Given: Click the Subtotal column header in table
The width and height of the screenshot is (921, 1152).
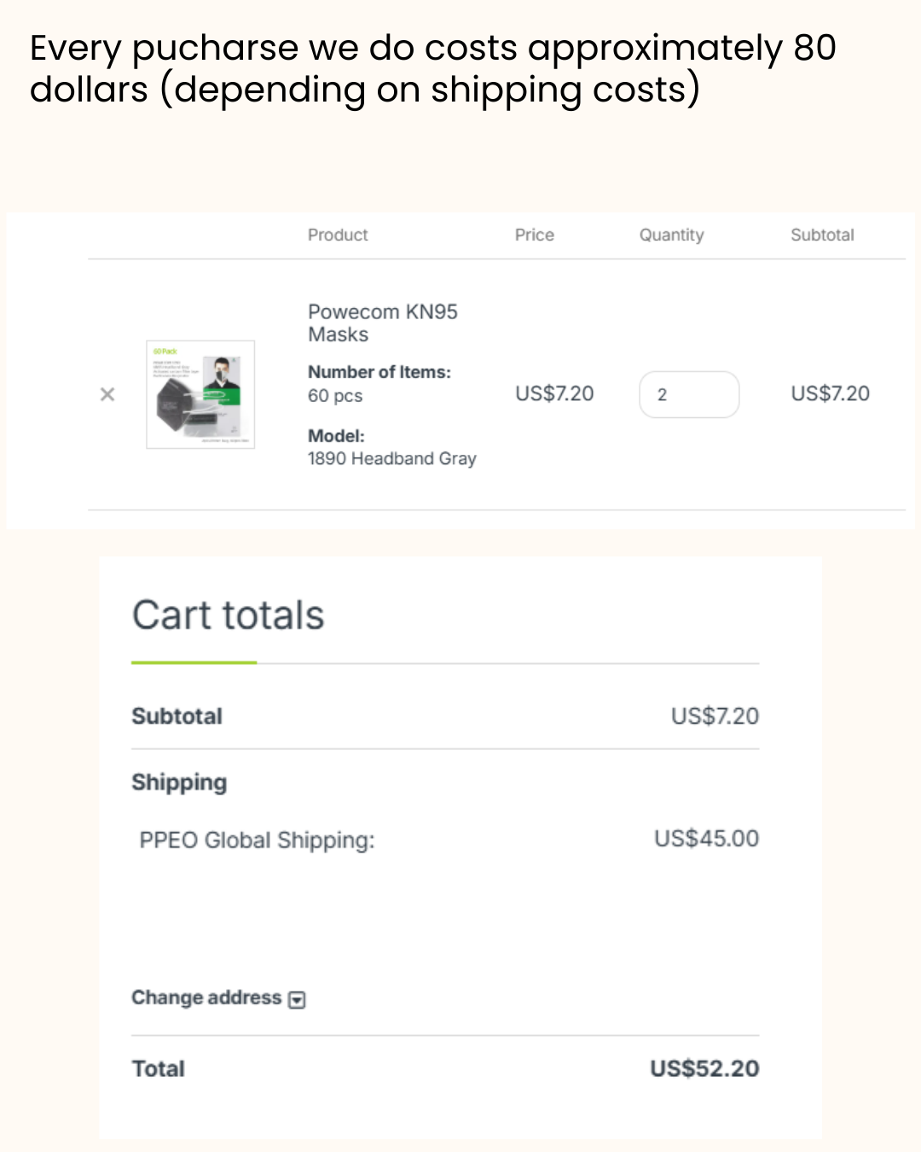Looking at the screenshot, I should tap(822, 235).
